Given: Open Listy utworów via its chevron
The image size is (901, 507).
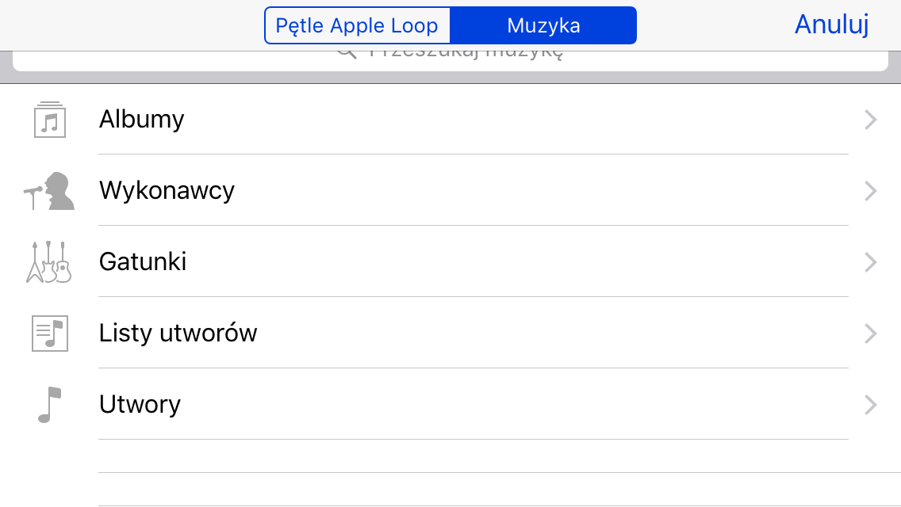Looking at the screenshot, I should [871, 333].
